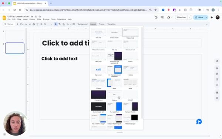Viewport: 222px width, 139px height.
Task: Select slide 1 thumbnail in filmstrip
Action: coord(15,36)
